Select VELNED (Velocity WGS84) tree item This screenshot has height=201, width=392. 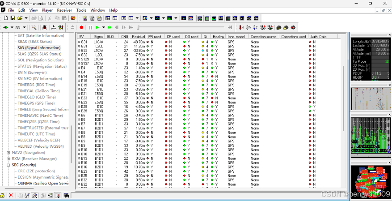click(41, 146)
